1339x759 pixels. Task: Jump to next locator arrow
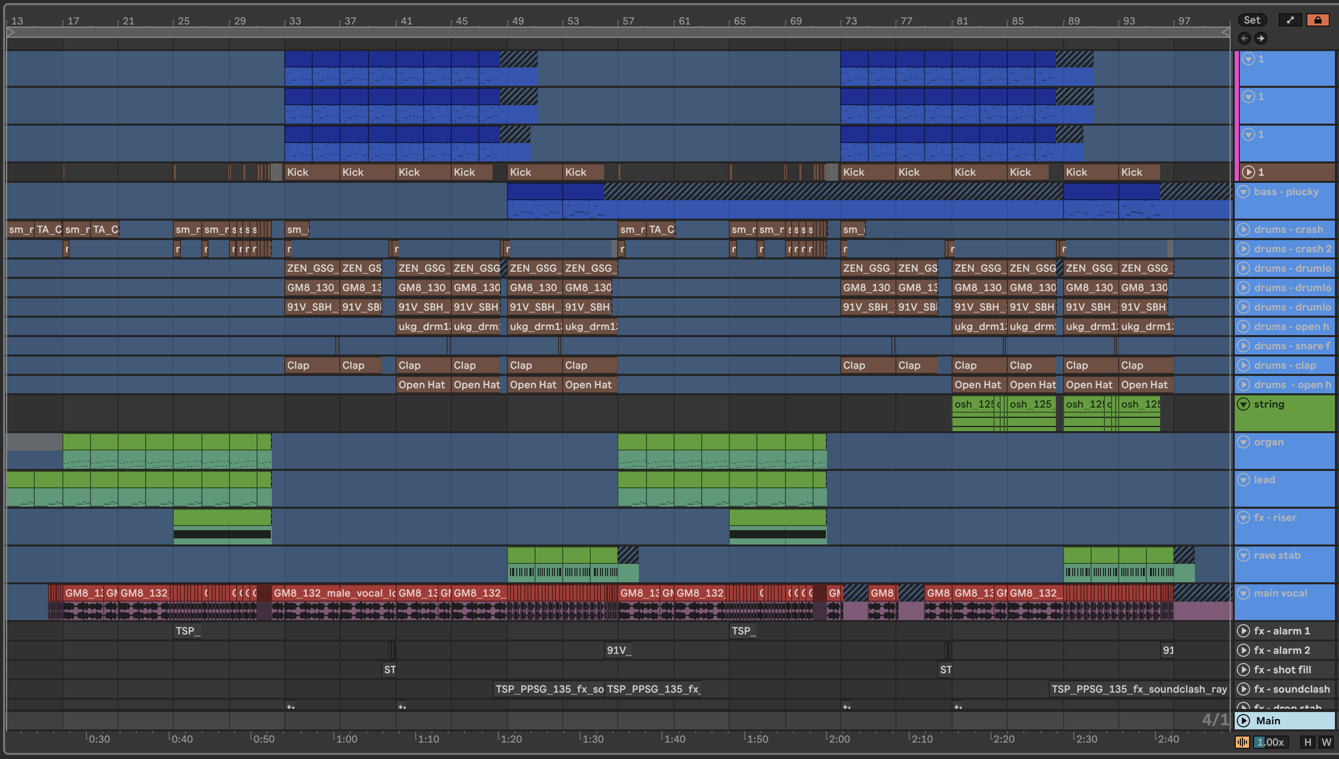pyautogui.click(x=1260, y=38)
